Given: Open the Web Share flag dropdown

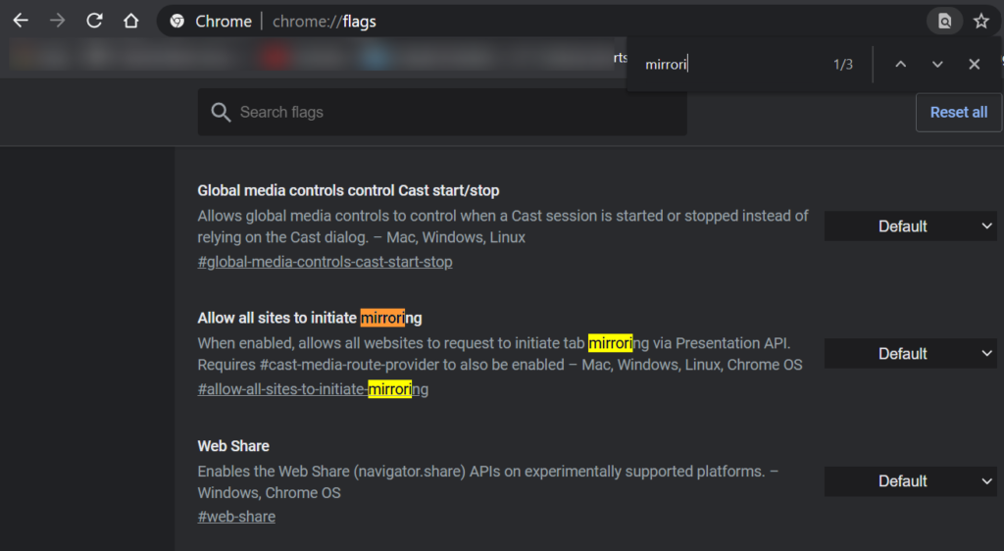Looking at the screenshot, I should (910, 480).
